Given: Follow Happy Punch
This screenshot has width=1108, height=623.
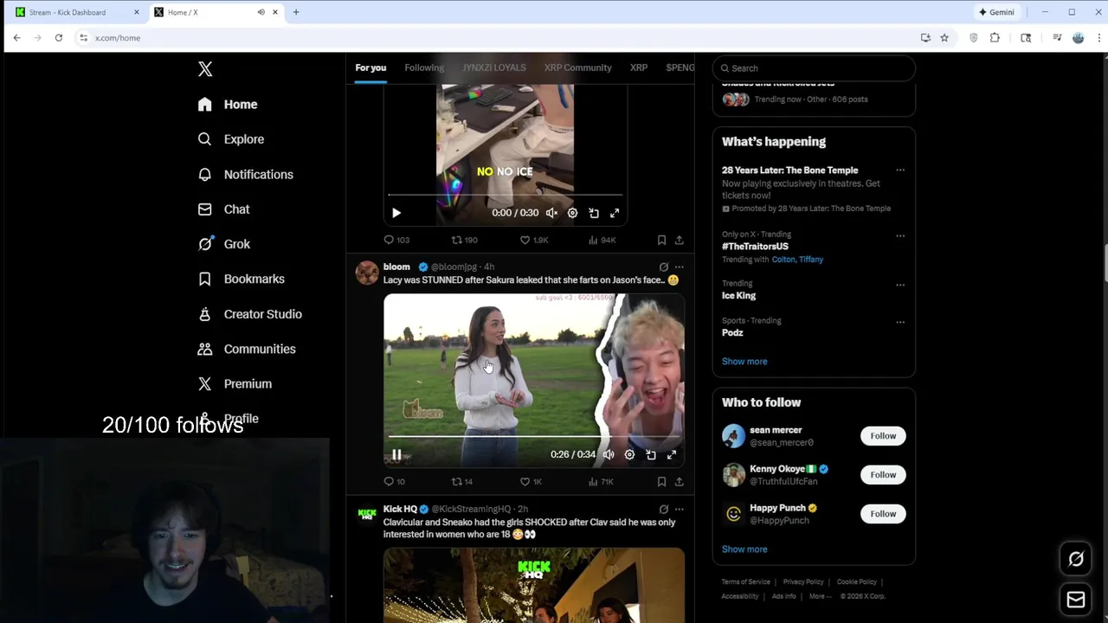Looking at the screenshot, I should [x=883, y=514].
